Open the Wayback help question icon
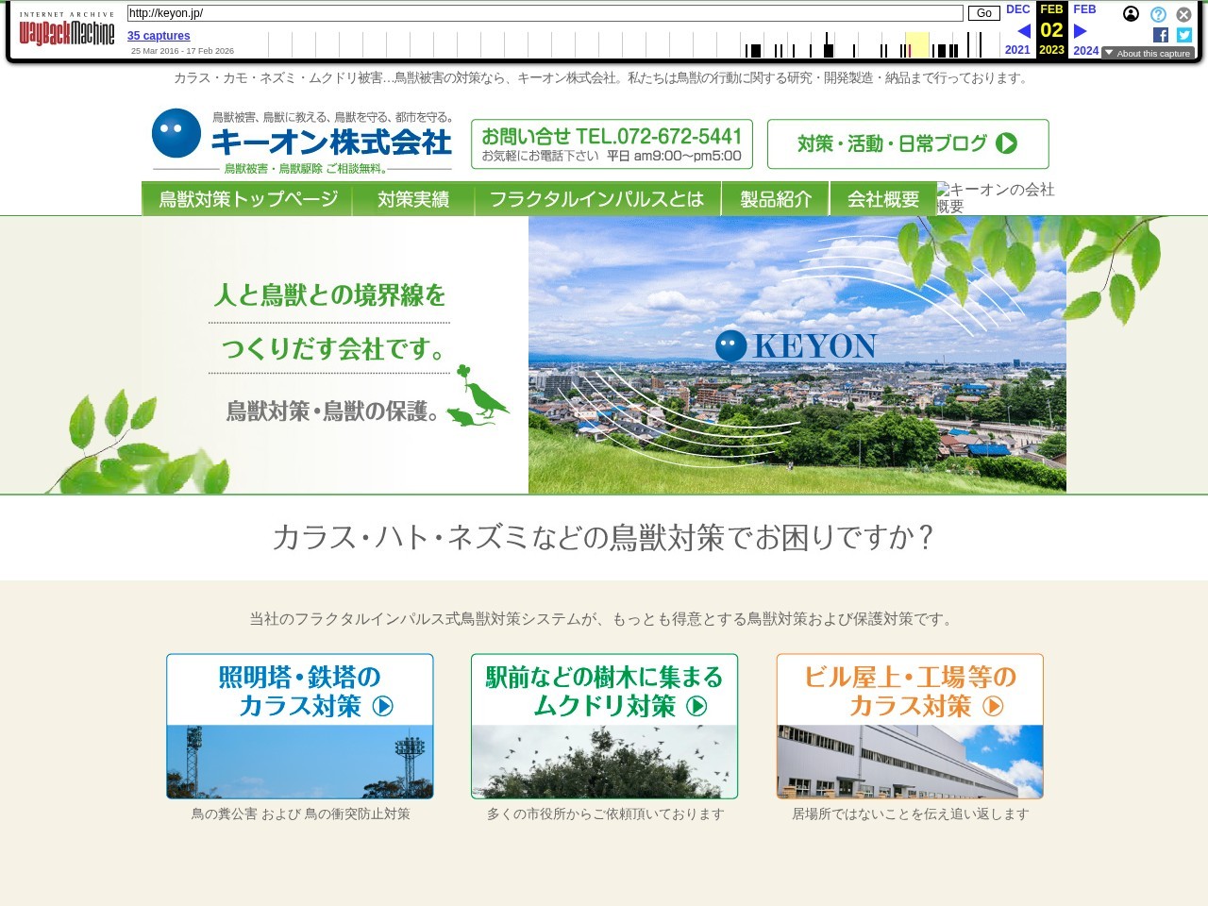1208x906 pixels. click(x=1158, y=14)
